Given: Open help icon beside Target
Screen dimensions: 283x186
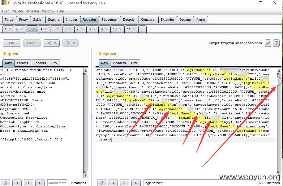Looking at the screenshot, I should click(276, 43).
